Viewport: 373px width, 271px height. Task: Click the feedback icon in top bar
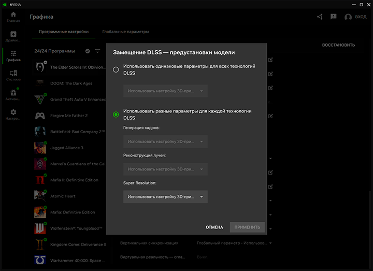pos(334,17)
